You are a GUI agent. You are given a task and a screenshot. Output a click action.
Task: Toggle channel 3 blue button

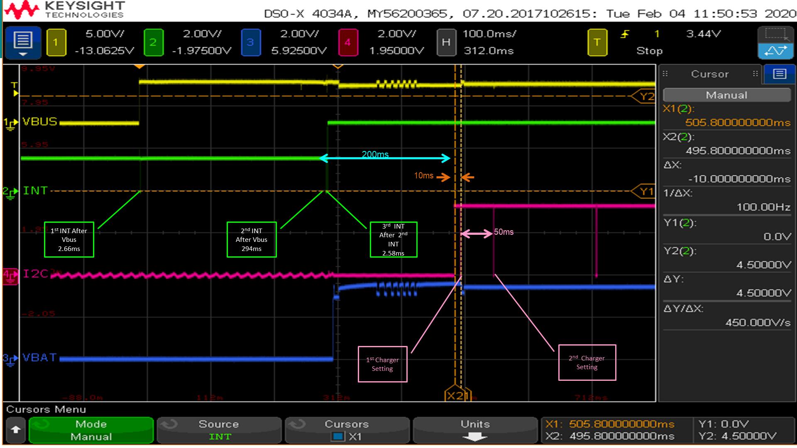point(251,42)
